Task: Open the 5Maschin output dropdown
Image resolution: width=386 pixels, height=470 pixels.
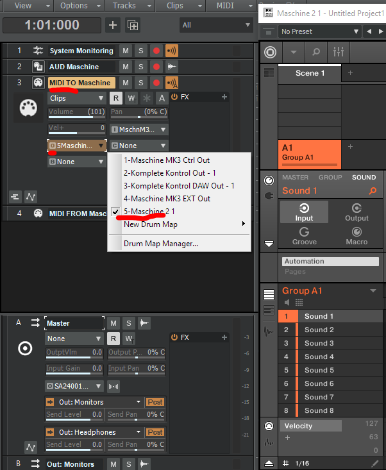Action: point(77,146)
